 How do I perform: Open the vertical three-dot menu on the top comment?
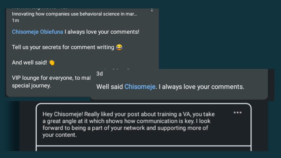pos(152,9)
